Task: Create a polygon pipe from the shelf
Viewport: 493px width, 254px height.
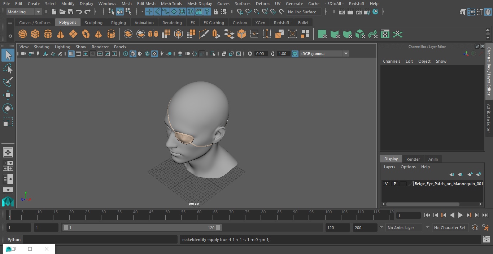Action: click(x=111, y=34)
